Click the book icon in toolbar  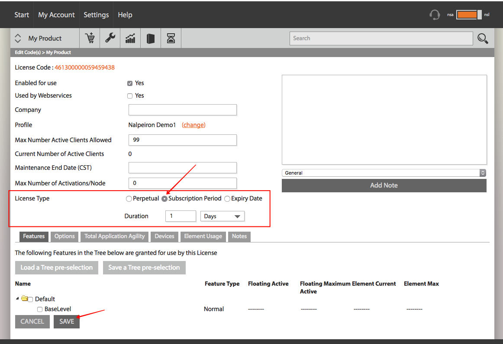point(151,38)
